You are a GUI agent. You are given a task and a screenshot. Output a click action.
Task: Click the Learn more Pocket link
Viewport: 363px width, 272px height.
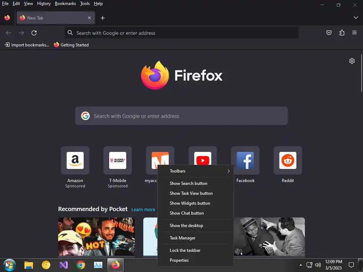pos(143,210)
